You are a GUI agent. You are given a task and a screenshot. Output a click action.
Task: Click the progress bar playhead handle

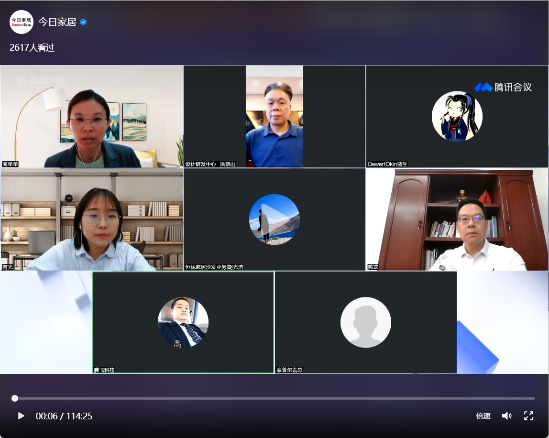click(15, 398)
